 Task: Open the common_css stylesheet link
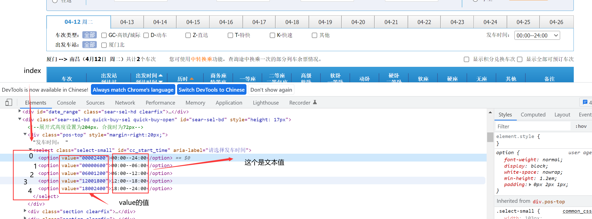pyautogui.click(x=577, y=211)
